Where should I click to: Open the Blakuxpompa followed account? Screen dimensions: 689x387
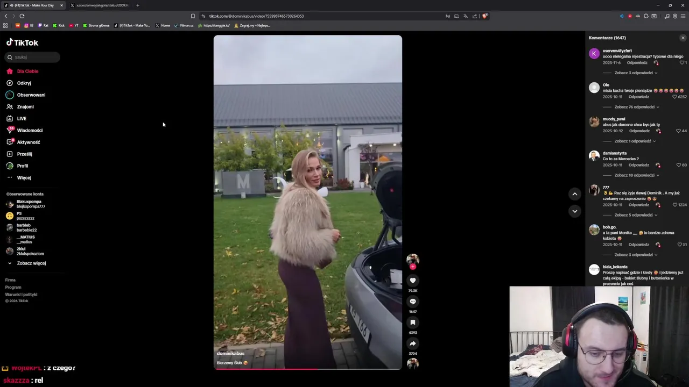tap(26, 204)
